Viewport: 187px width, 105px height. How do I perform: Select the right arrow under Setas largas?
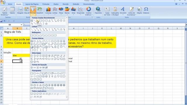click(32, 56)
